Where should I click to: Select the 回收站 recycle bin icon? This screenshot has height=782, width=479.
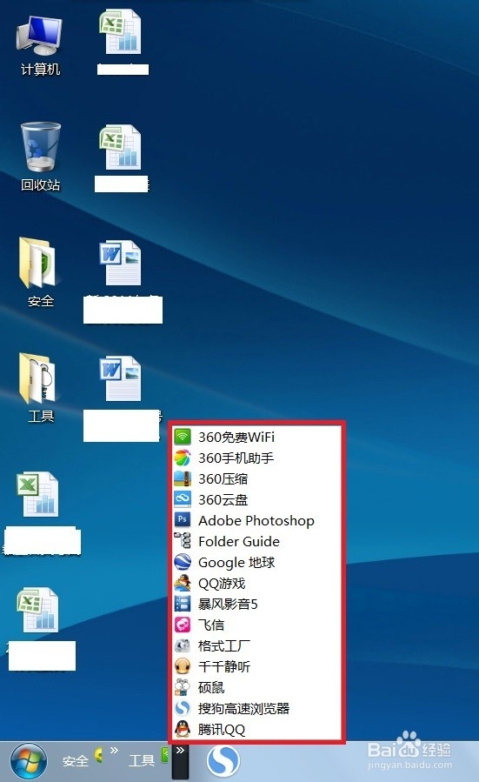click(x=40, y=157)
